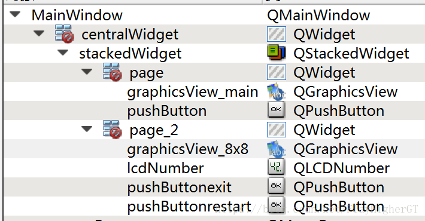Select the graphicsView_8x8 object

point(187,149)
